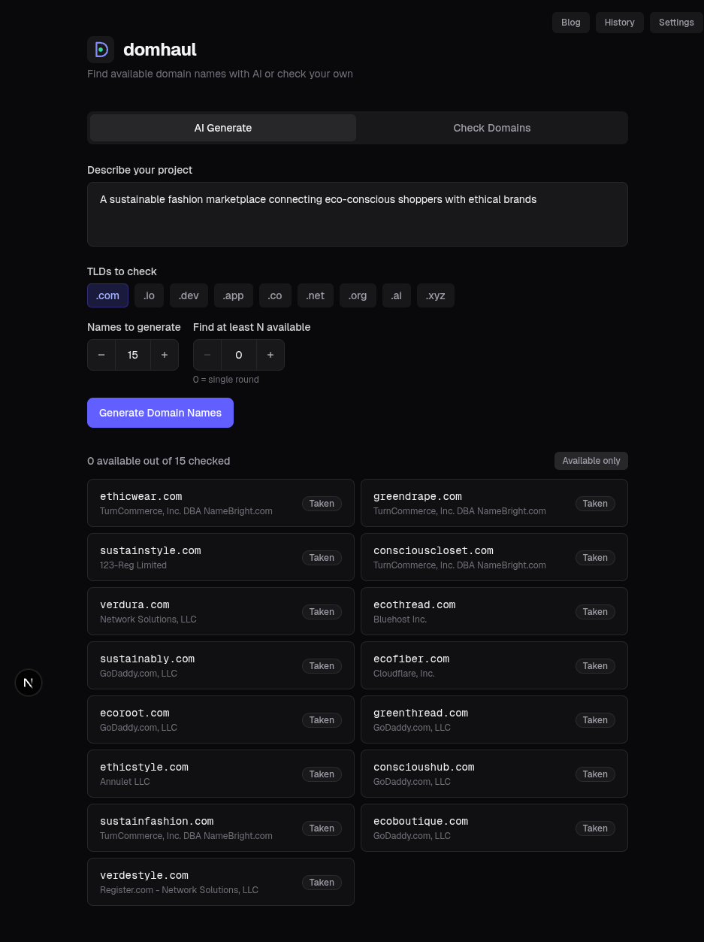The image size is (704, 942).
Task: Switch to the Check Domains tab
Action: [492, 128]
